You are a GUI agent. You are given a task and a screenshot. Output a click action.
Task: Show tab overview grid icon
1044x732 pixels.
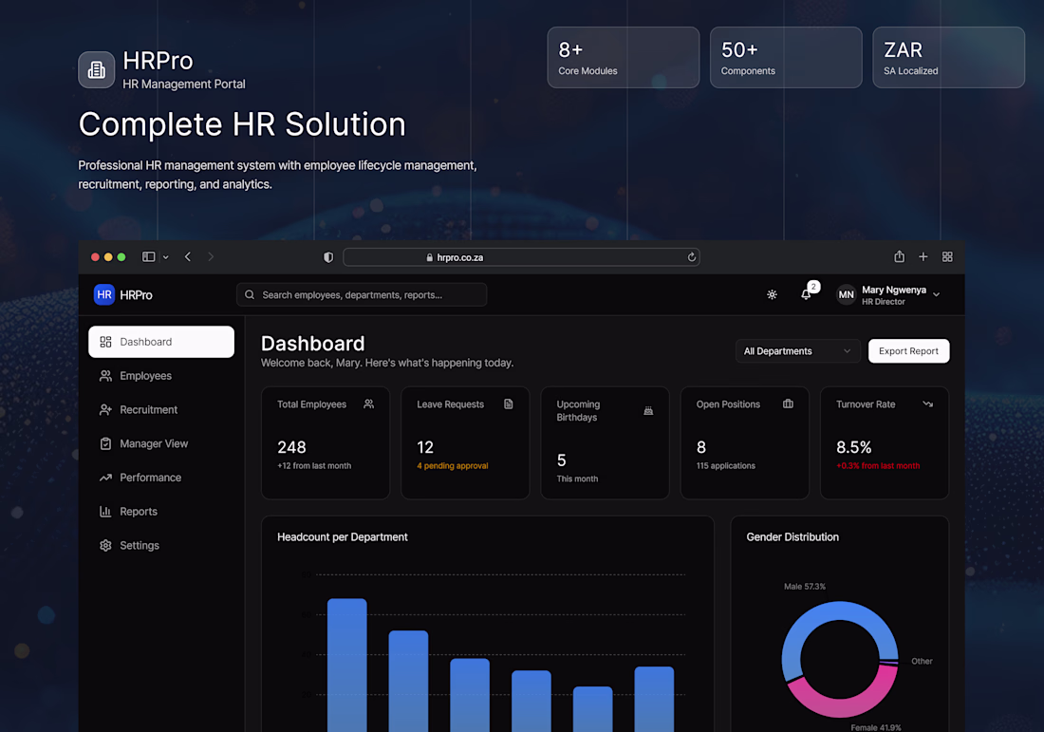(x=947, y=256)
